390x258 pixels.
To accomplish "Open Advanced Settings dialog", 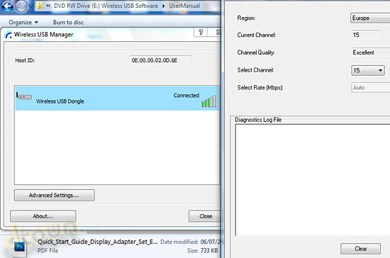I will click(x=55, y=196).
